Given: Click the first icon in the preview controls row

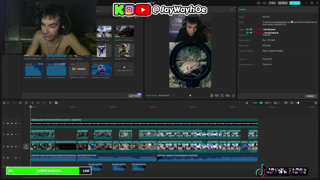Looking at the screenshot, I should tap(212, 95).
